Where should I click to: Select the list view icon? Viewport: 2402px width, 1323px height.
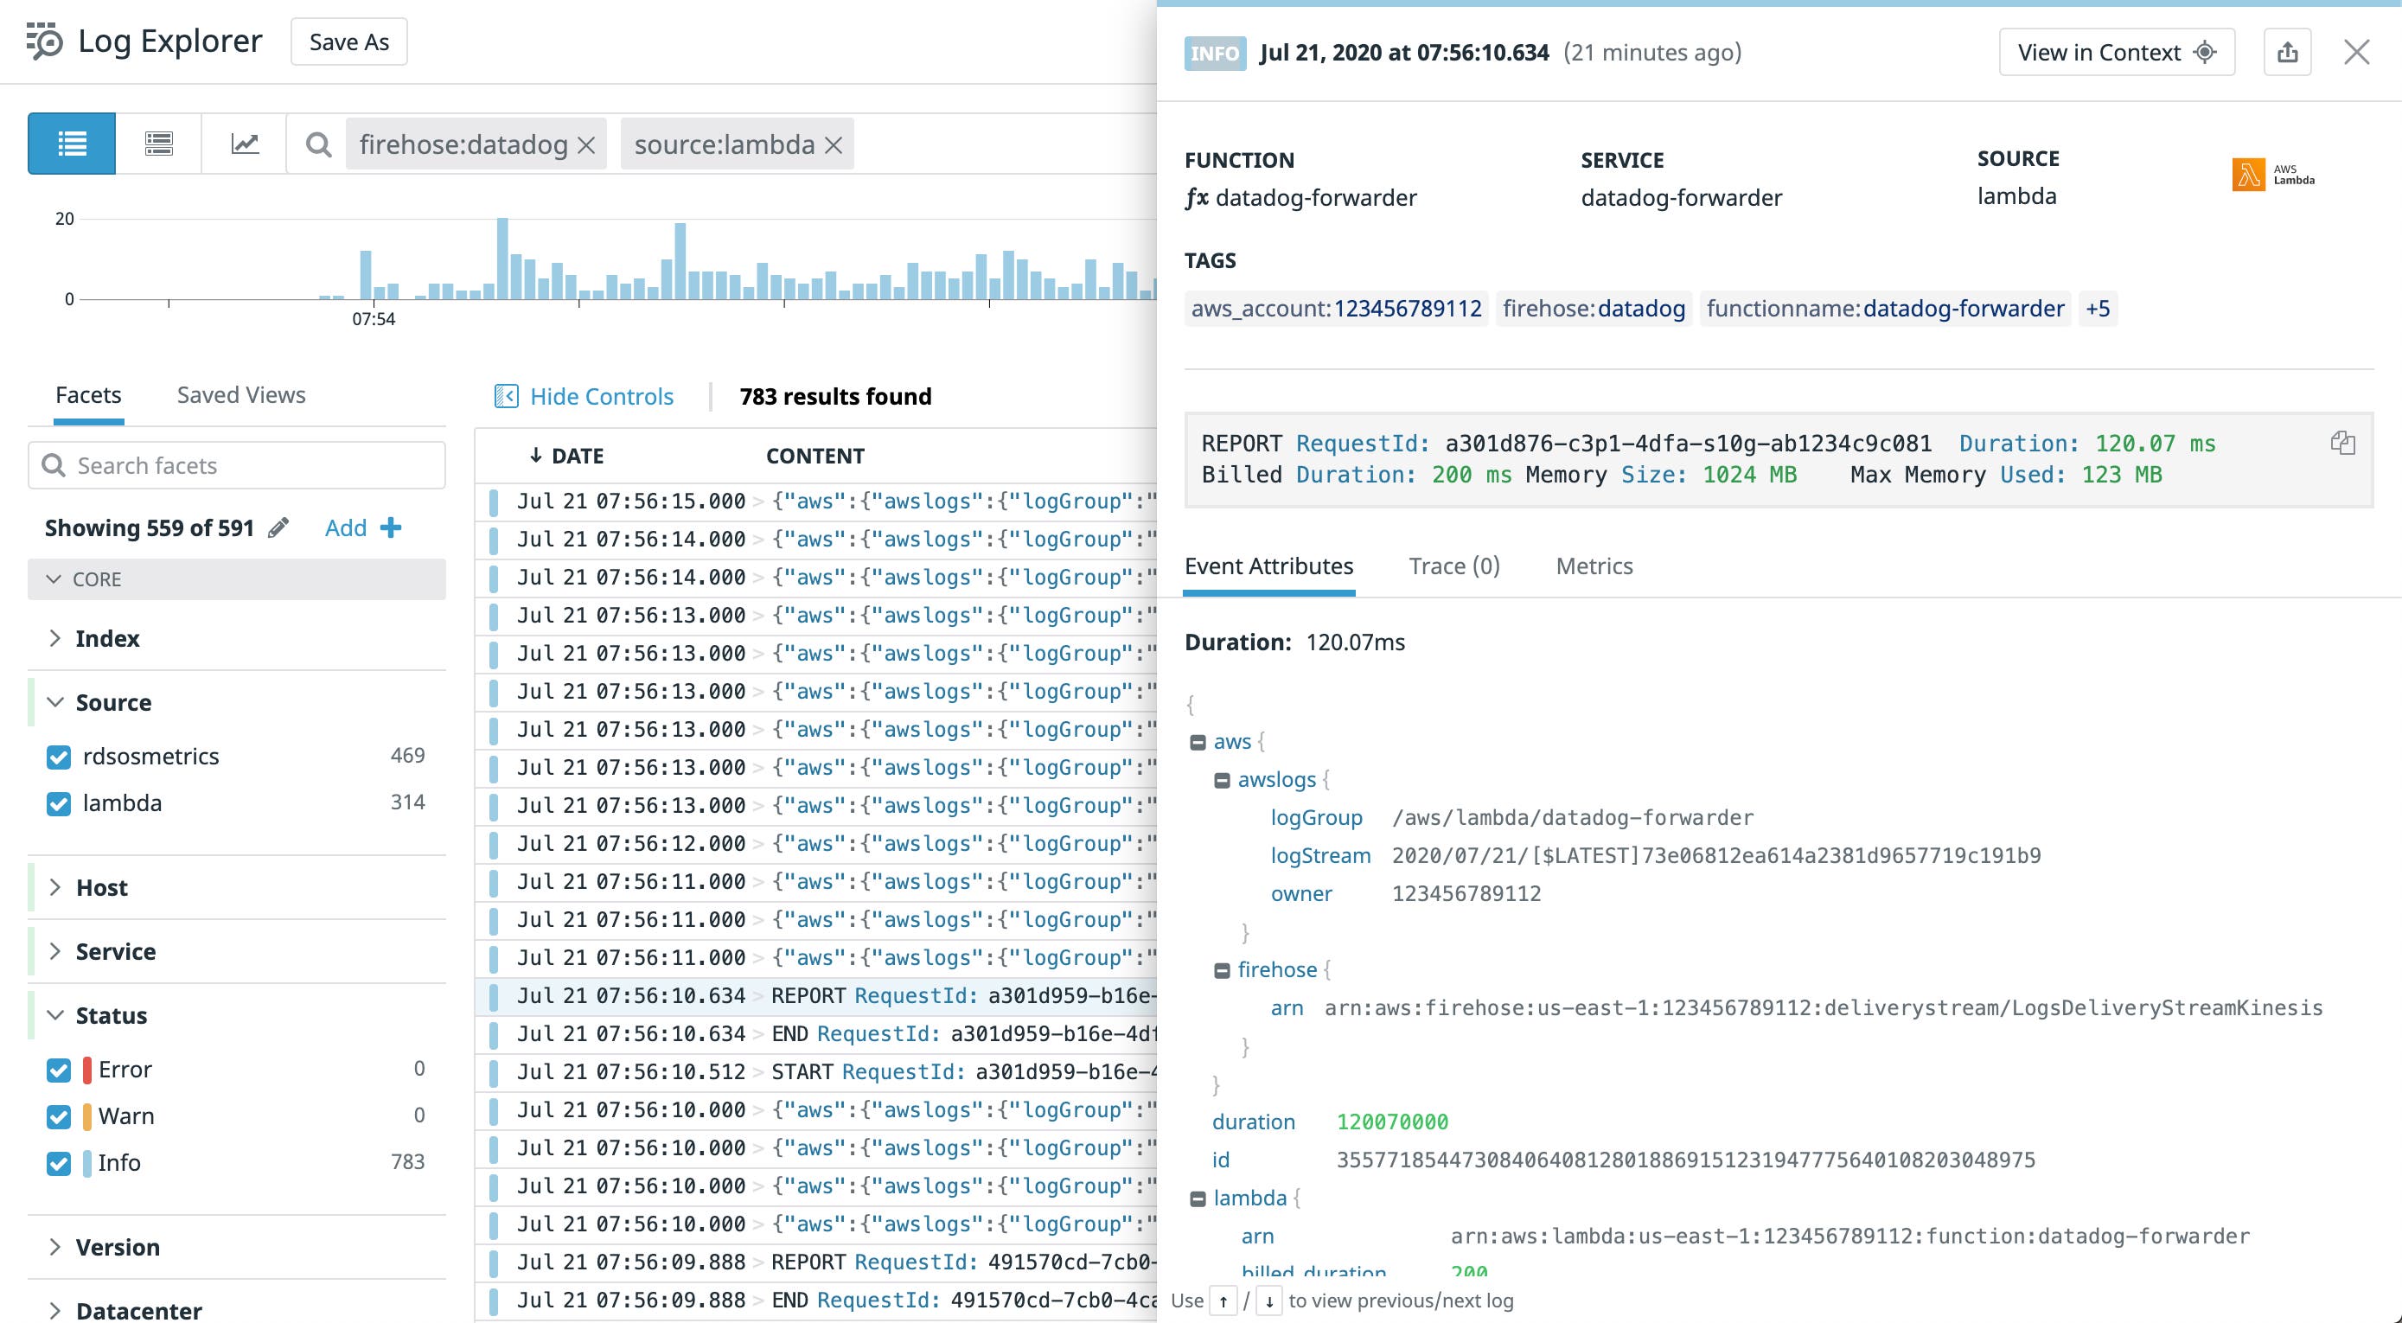[x=70, y=143]
